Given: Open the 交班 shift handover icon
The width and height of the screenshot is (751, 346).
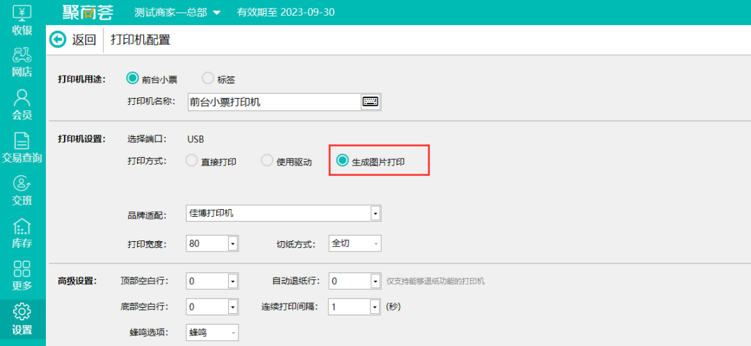Looking at the screenshot, I should [x=22, y=190].
